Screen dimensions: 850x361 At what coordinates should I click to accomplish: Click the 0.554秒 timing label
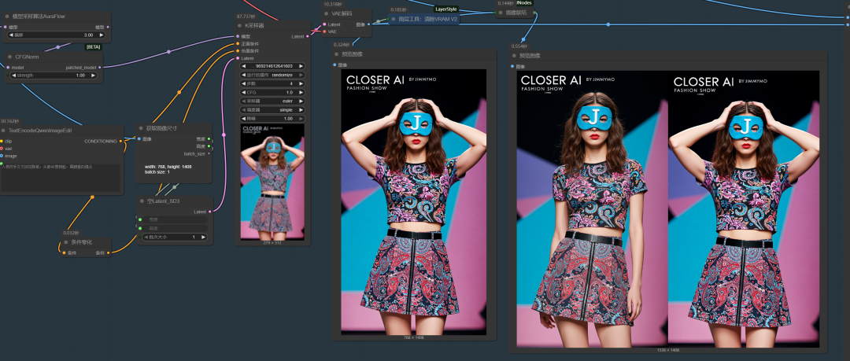point(519,46)
